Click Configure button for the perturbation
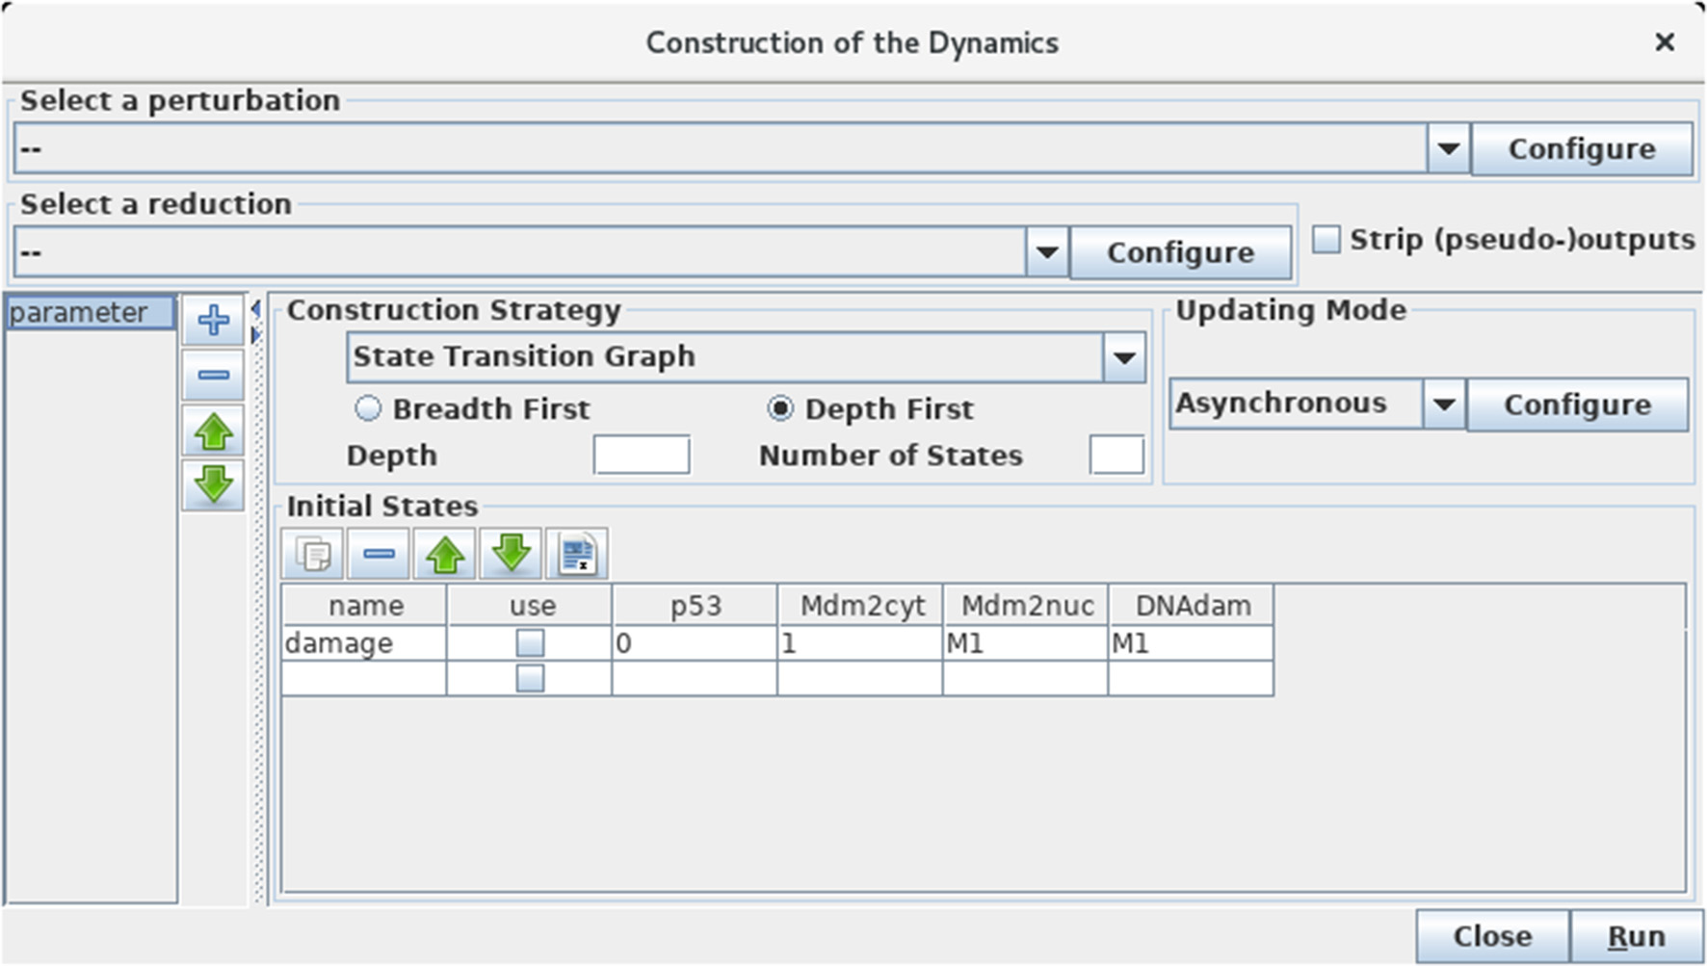 1581,149
